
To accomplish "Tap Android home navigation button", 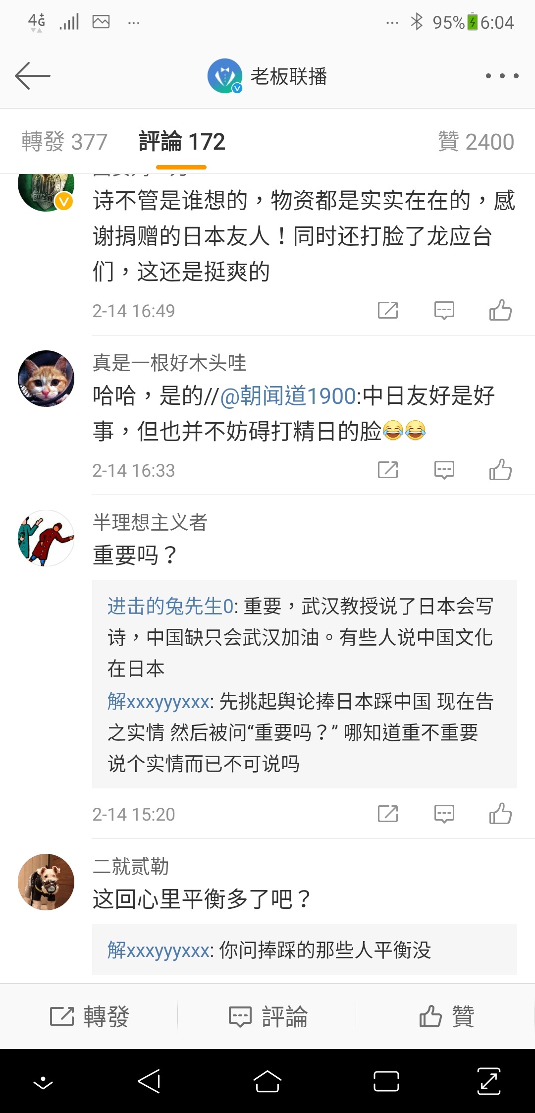I will (x=267, y=1081).
